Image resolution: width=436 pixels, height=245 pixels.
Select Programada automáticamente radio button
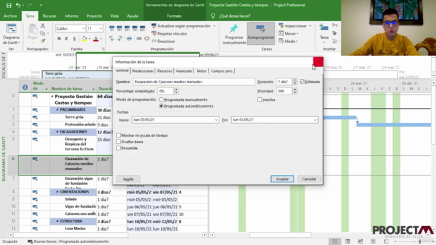[x=161, y=106]
